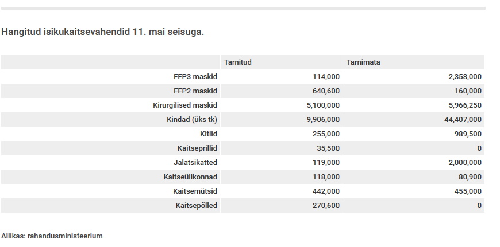500x247 pixels.
Task: Select the 114,000 value for FFP3 maskid
Action: click(x=326, y=77)
